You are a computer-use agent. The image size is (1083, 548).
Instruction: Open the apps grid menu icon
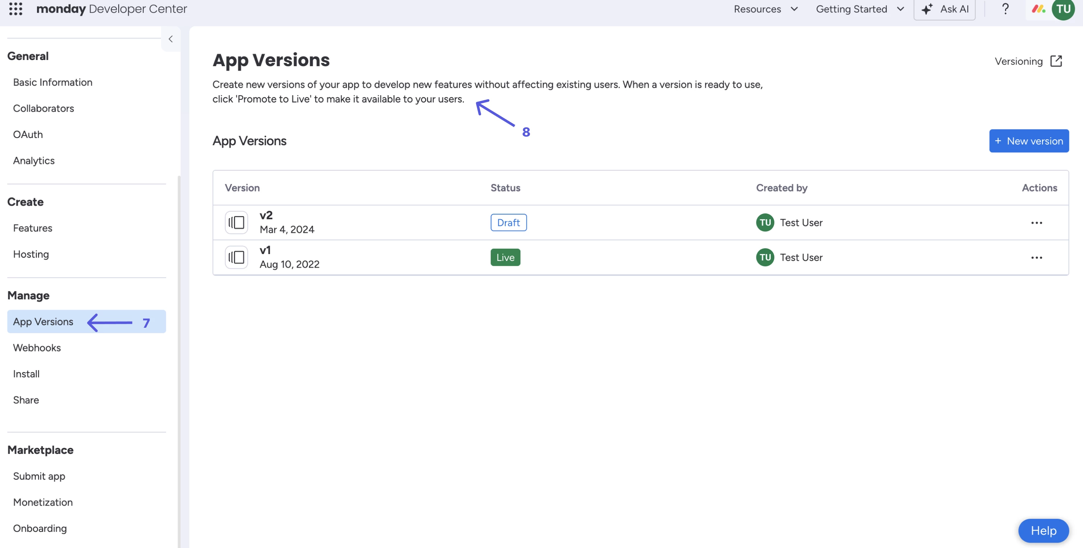coord(15,8)
